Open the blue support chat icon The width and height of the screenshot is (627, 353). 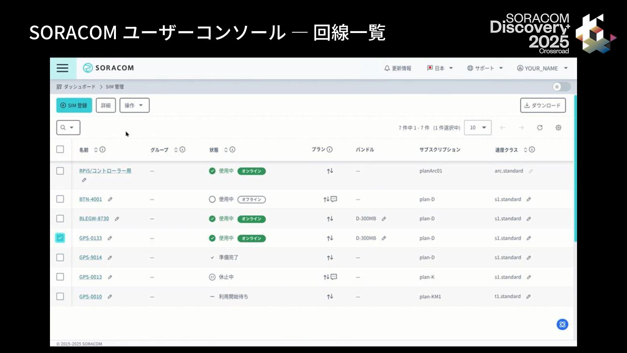pyautogui.click(x=562, y=324)
